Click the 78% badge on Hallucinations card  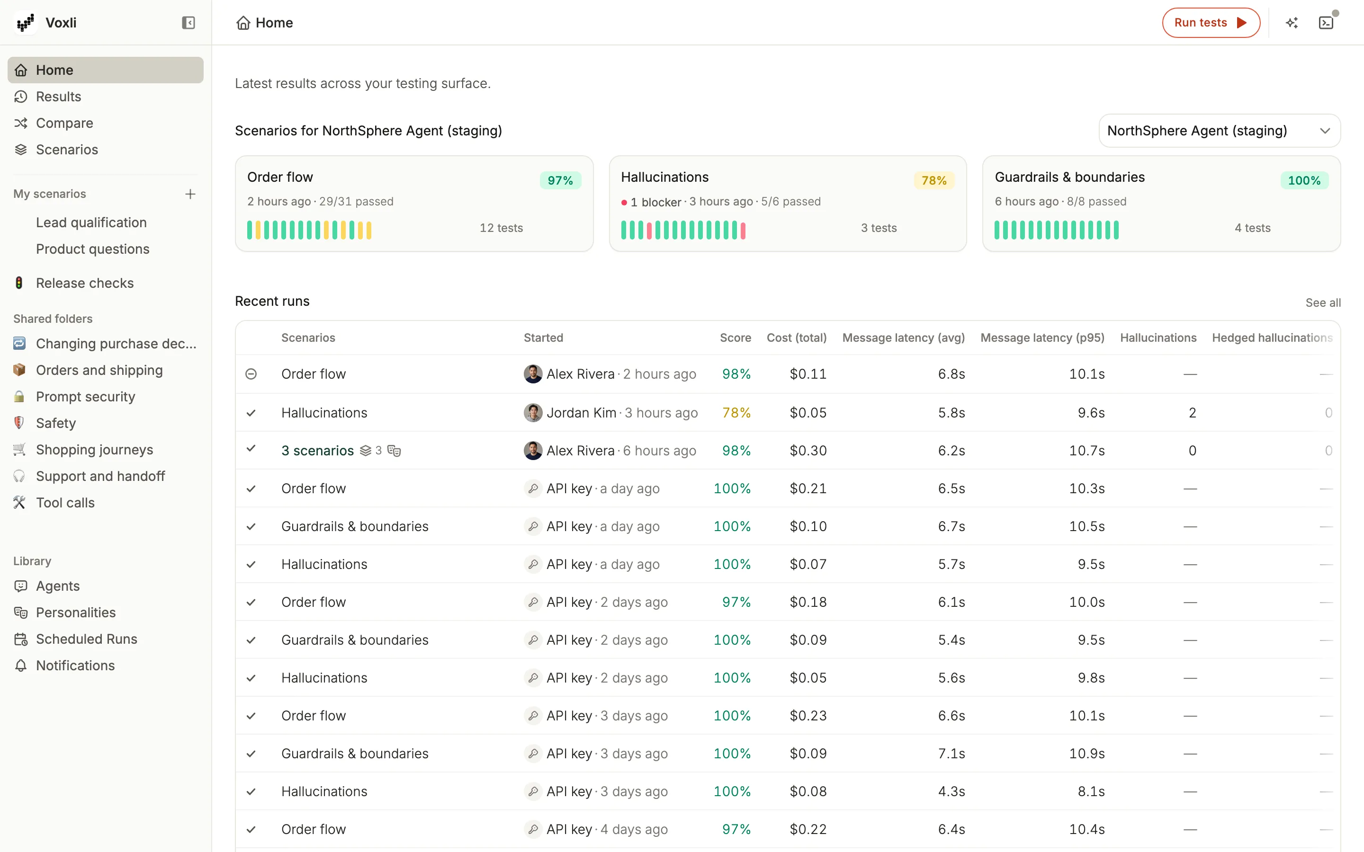click(933, 180)
